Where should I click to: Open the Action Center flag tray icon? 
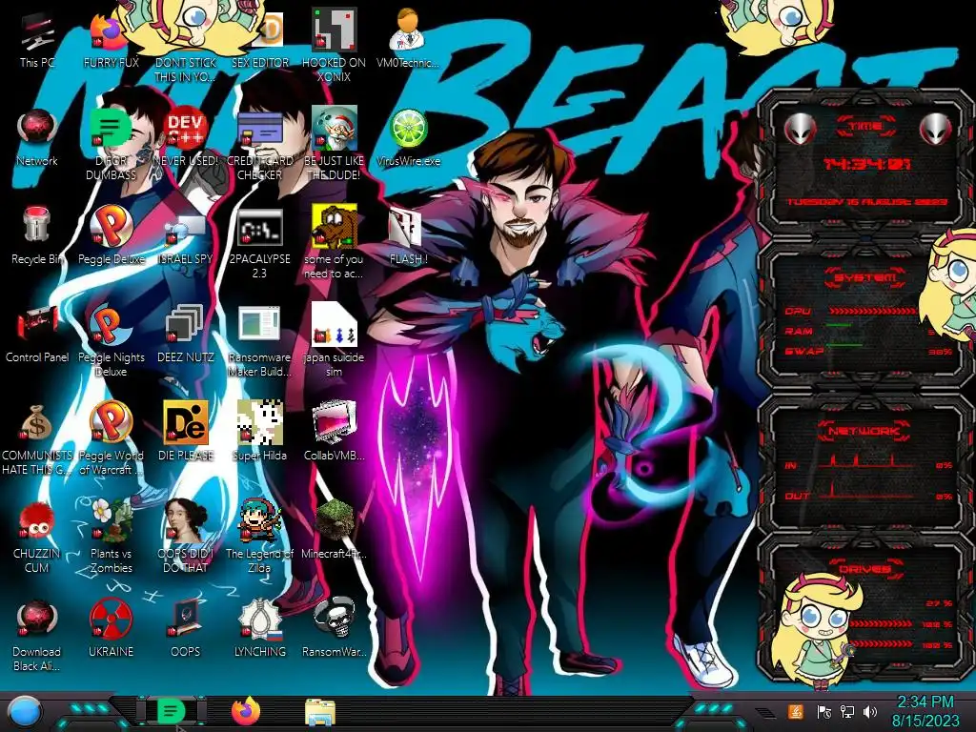click(x=823, y=711)
